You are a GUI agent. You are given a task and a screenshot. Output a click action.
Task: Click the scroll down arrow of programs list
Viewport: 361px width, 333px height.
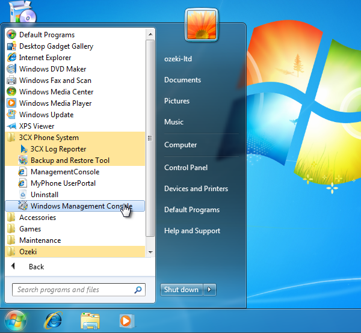tap(150, 252)
